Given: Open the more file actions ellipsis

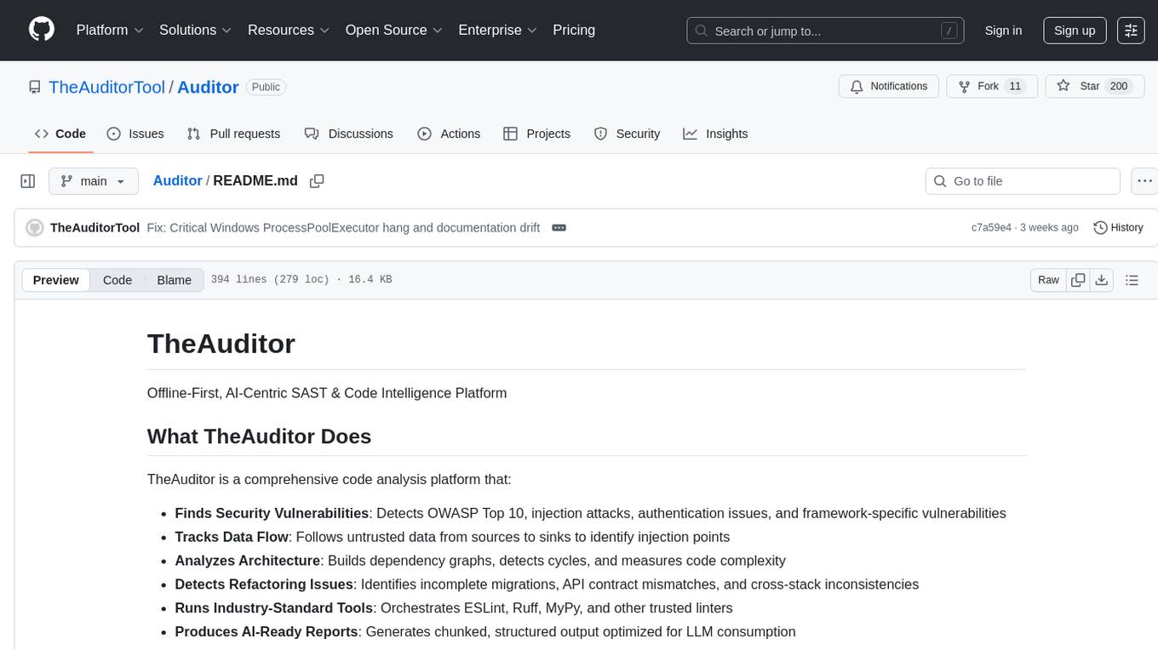Looking at the screenshot, I should [x=1144, y=181].
